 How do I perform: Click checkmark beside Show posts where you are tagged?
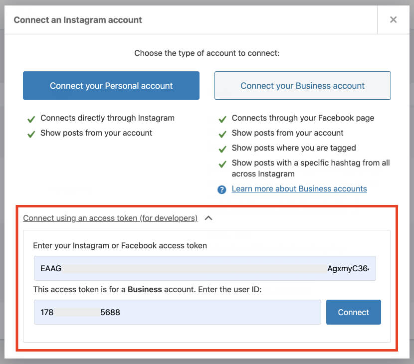coord(222,149)
